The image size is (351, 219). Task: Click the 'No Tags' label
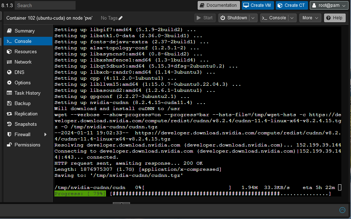(109, 18)
